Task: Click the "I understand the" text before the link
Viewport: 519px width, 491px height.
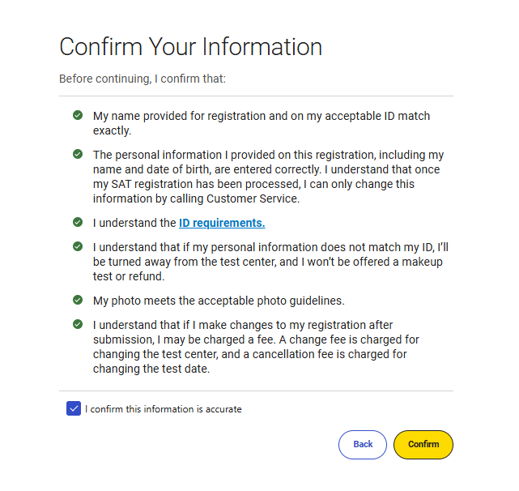Action: point(134,223)
